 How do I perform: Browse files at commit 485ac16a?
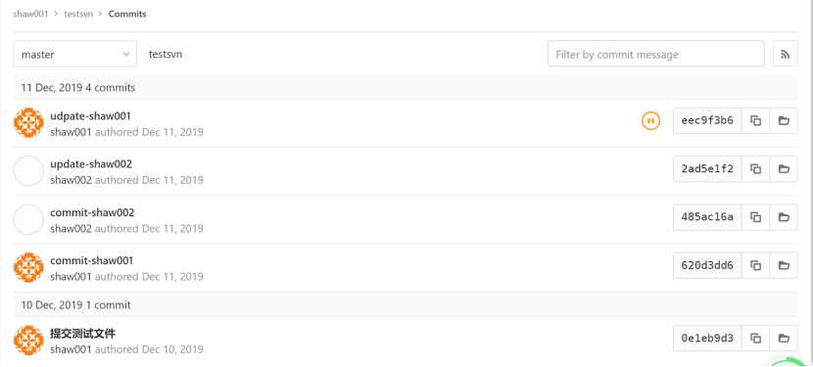[784, 217]
